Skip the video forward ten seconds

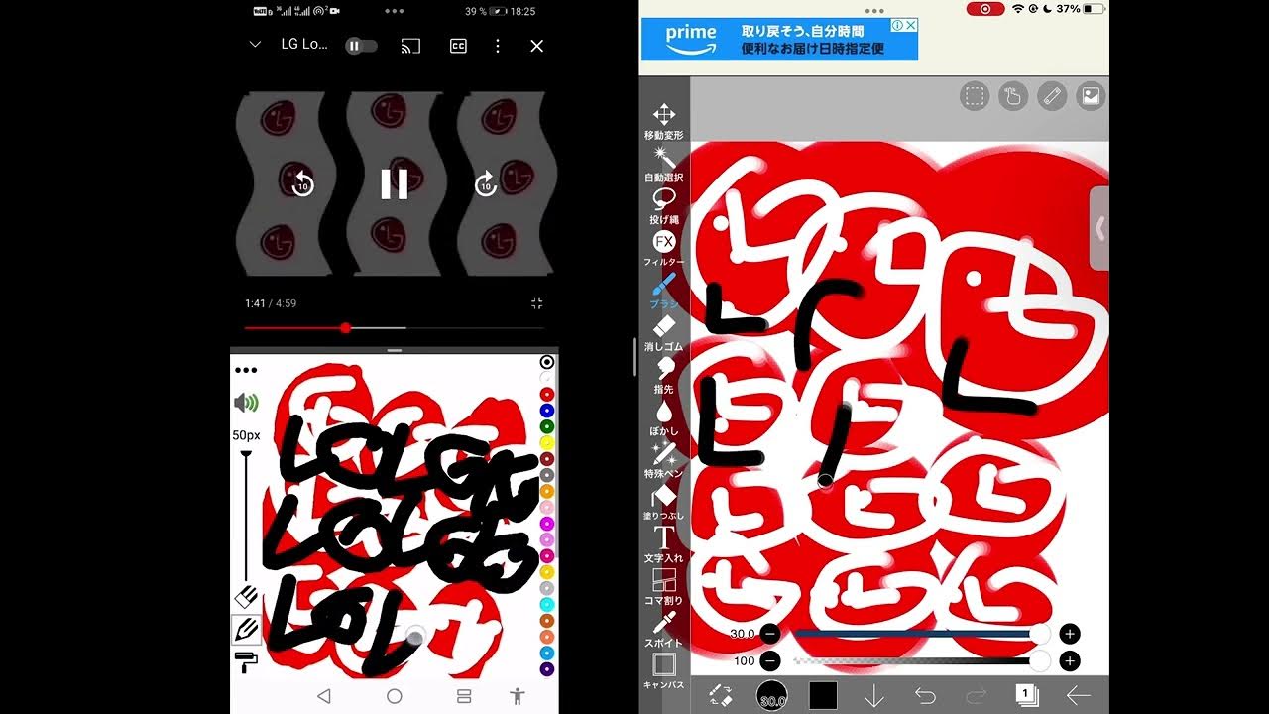(x=486, y=183)
